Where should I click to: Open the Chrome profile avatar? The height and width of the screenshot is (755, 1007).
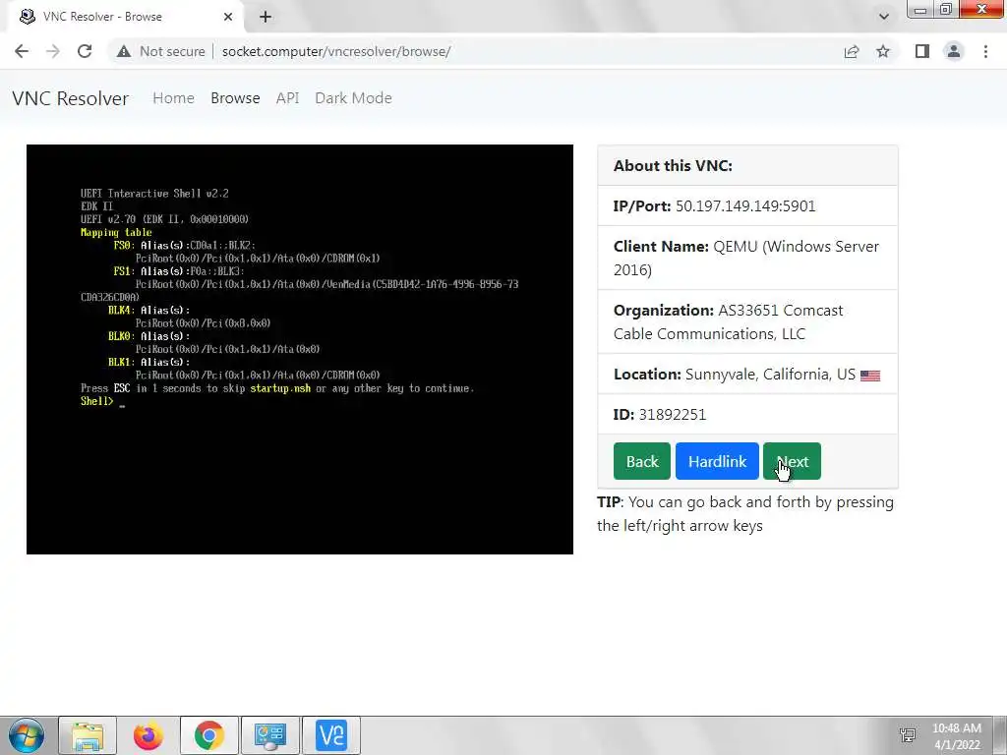pyautogui.click(x=954, y=51)
